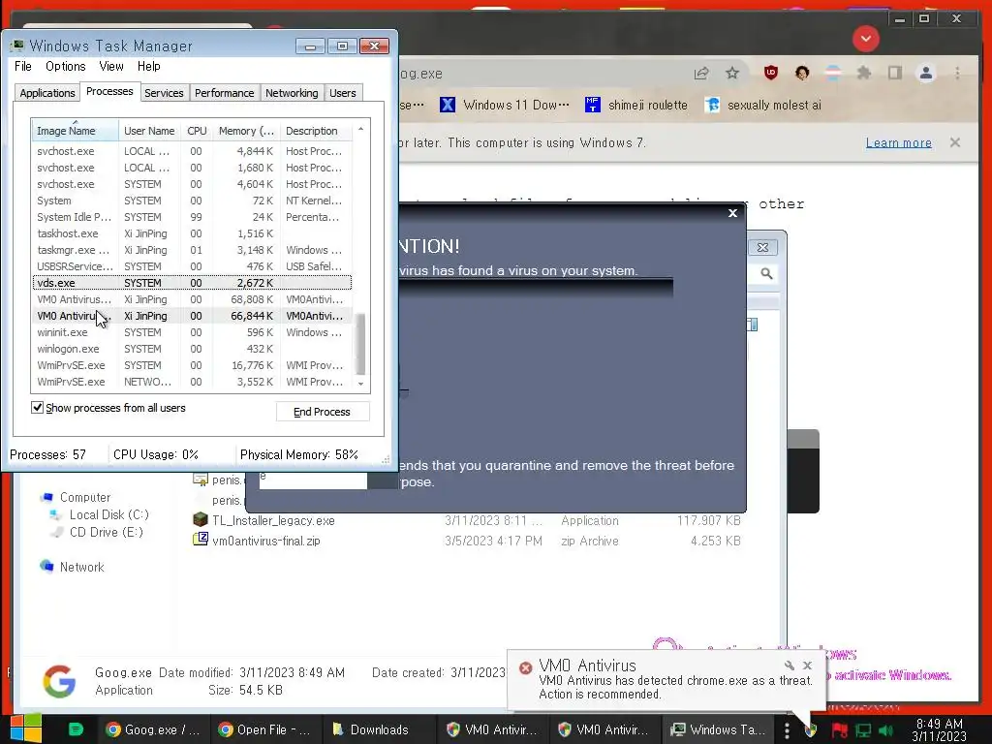
Task: Switch to the Applications tab
Action: coord(46,93)
